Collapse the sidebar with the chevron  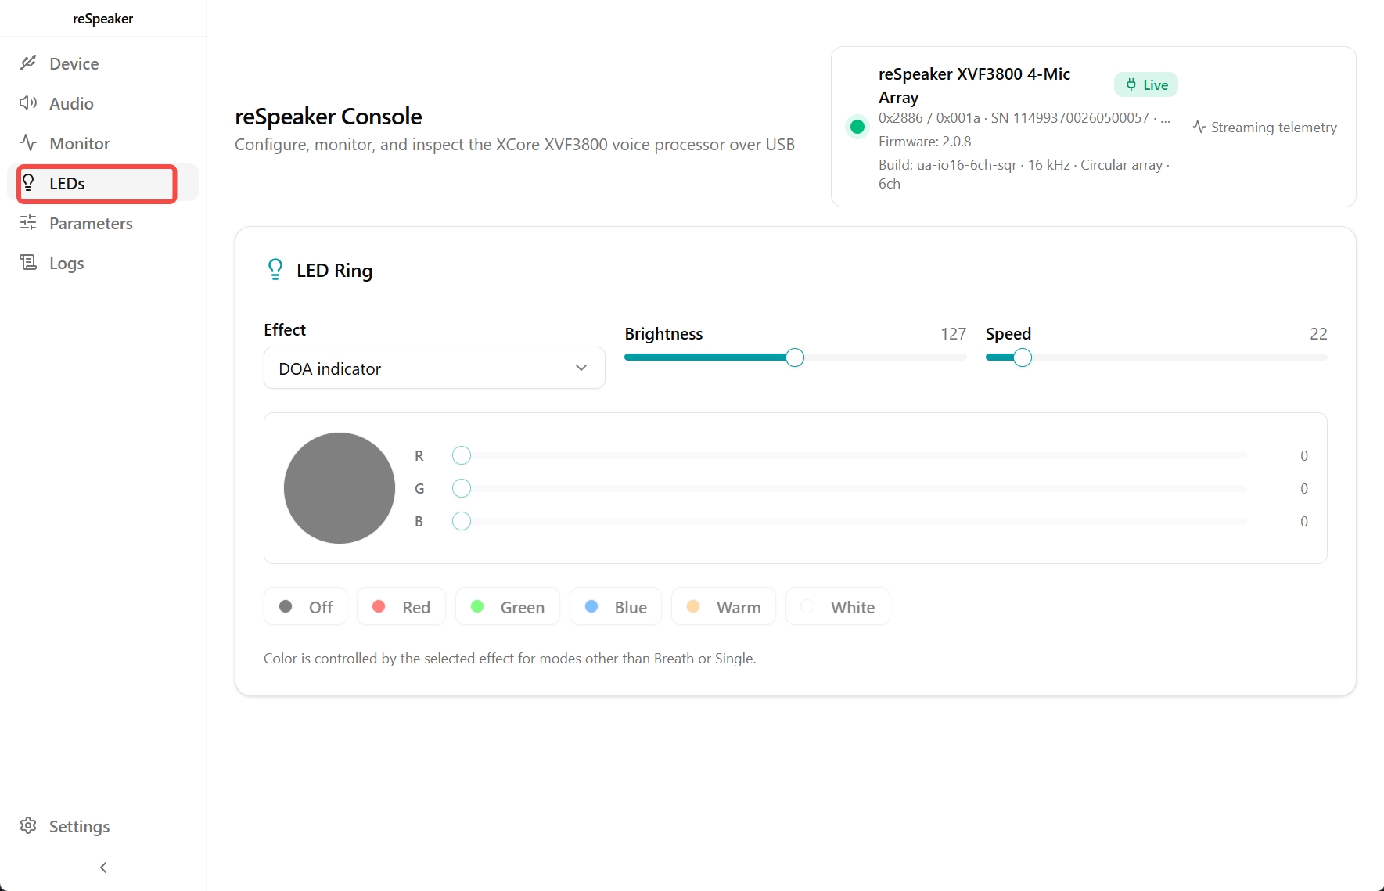pos(103,868)
